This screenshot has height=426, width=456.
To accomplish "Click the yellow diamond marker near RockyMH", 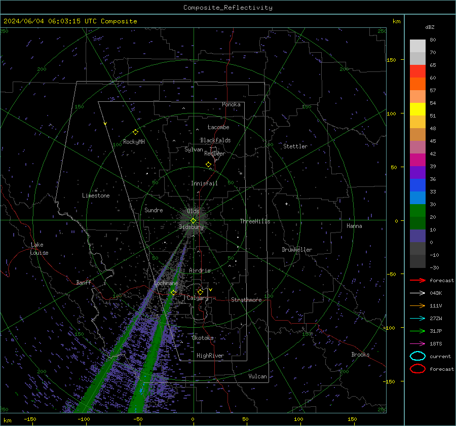I will tap(135, 132).
